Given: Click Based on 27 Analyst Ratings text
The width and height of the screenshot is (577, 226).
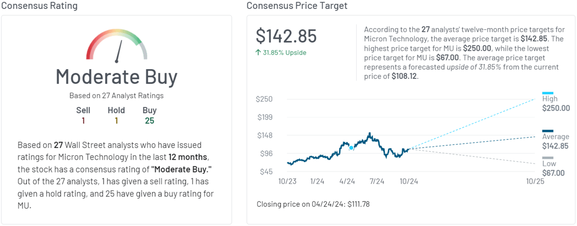Looking at the screenshot, I should pos(117,95).
